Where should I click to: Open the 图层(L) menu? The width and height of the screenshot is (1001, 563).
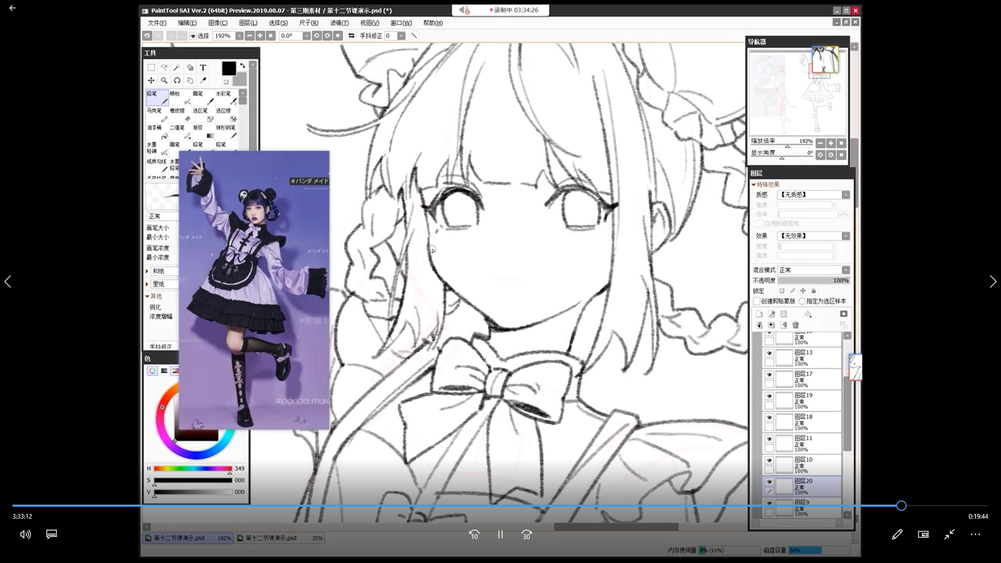click(248, 23)
